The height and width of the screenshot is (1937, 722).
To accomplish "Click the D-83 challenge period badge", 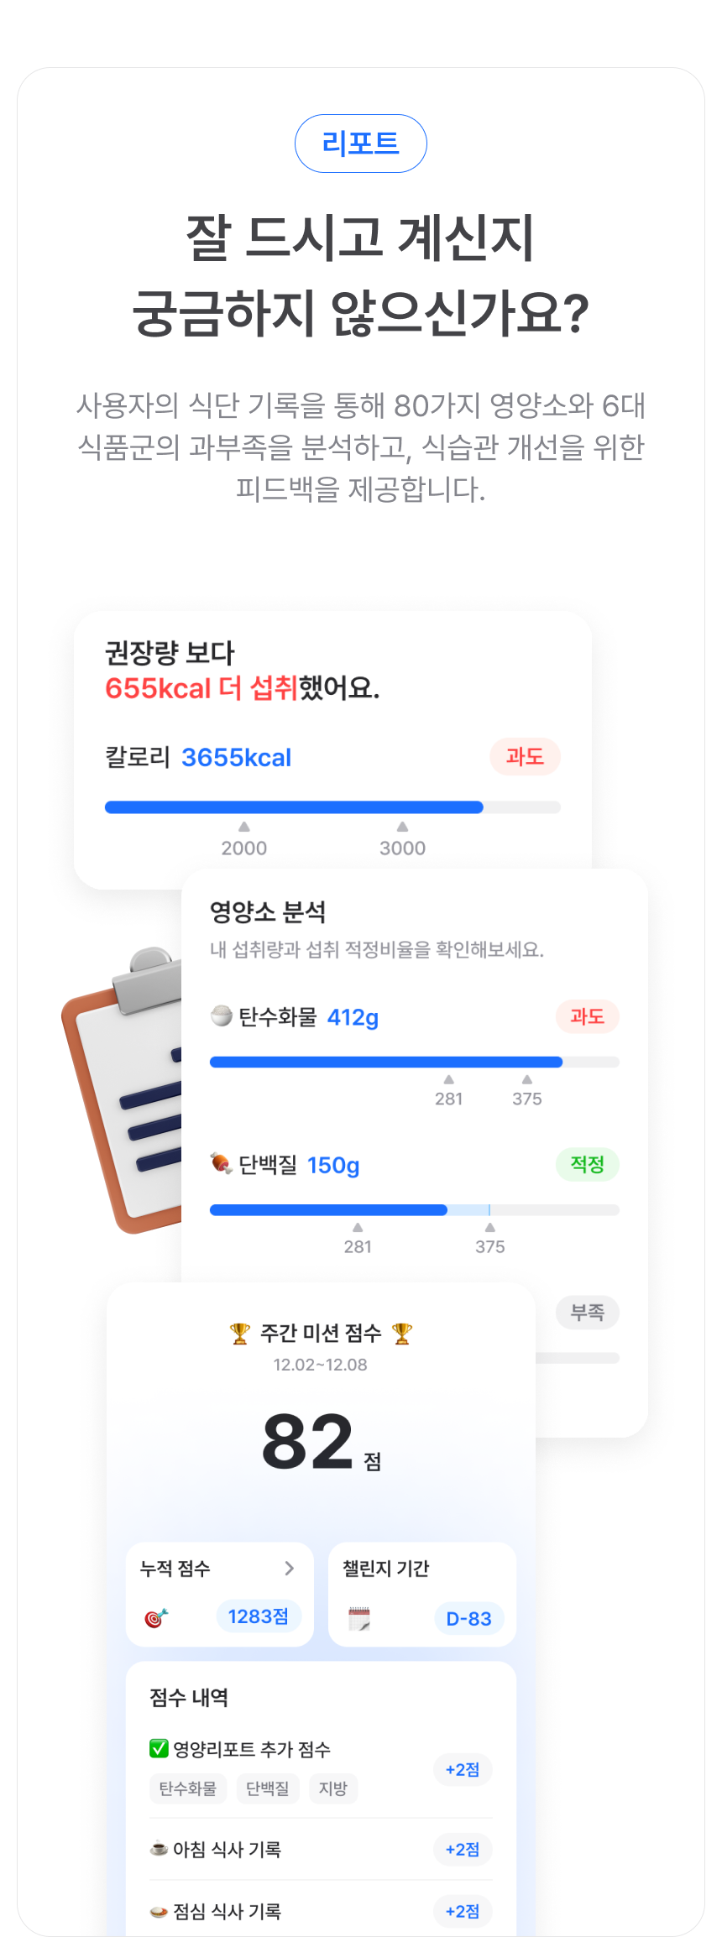I will coord(468,1618).
